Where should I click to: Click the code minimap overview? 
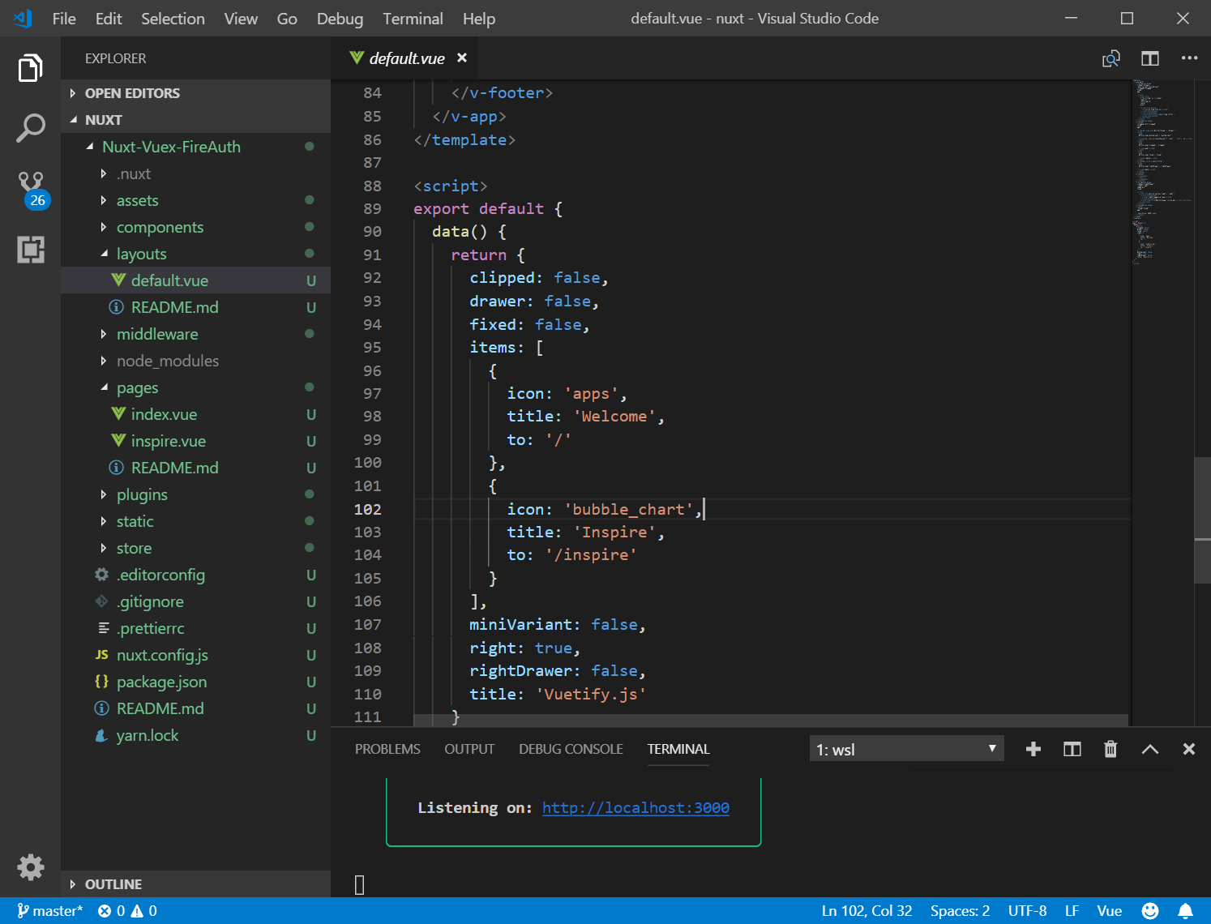point(1162,170)
